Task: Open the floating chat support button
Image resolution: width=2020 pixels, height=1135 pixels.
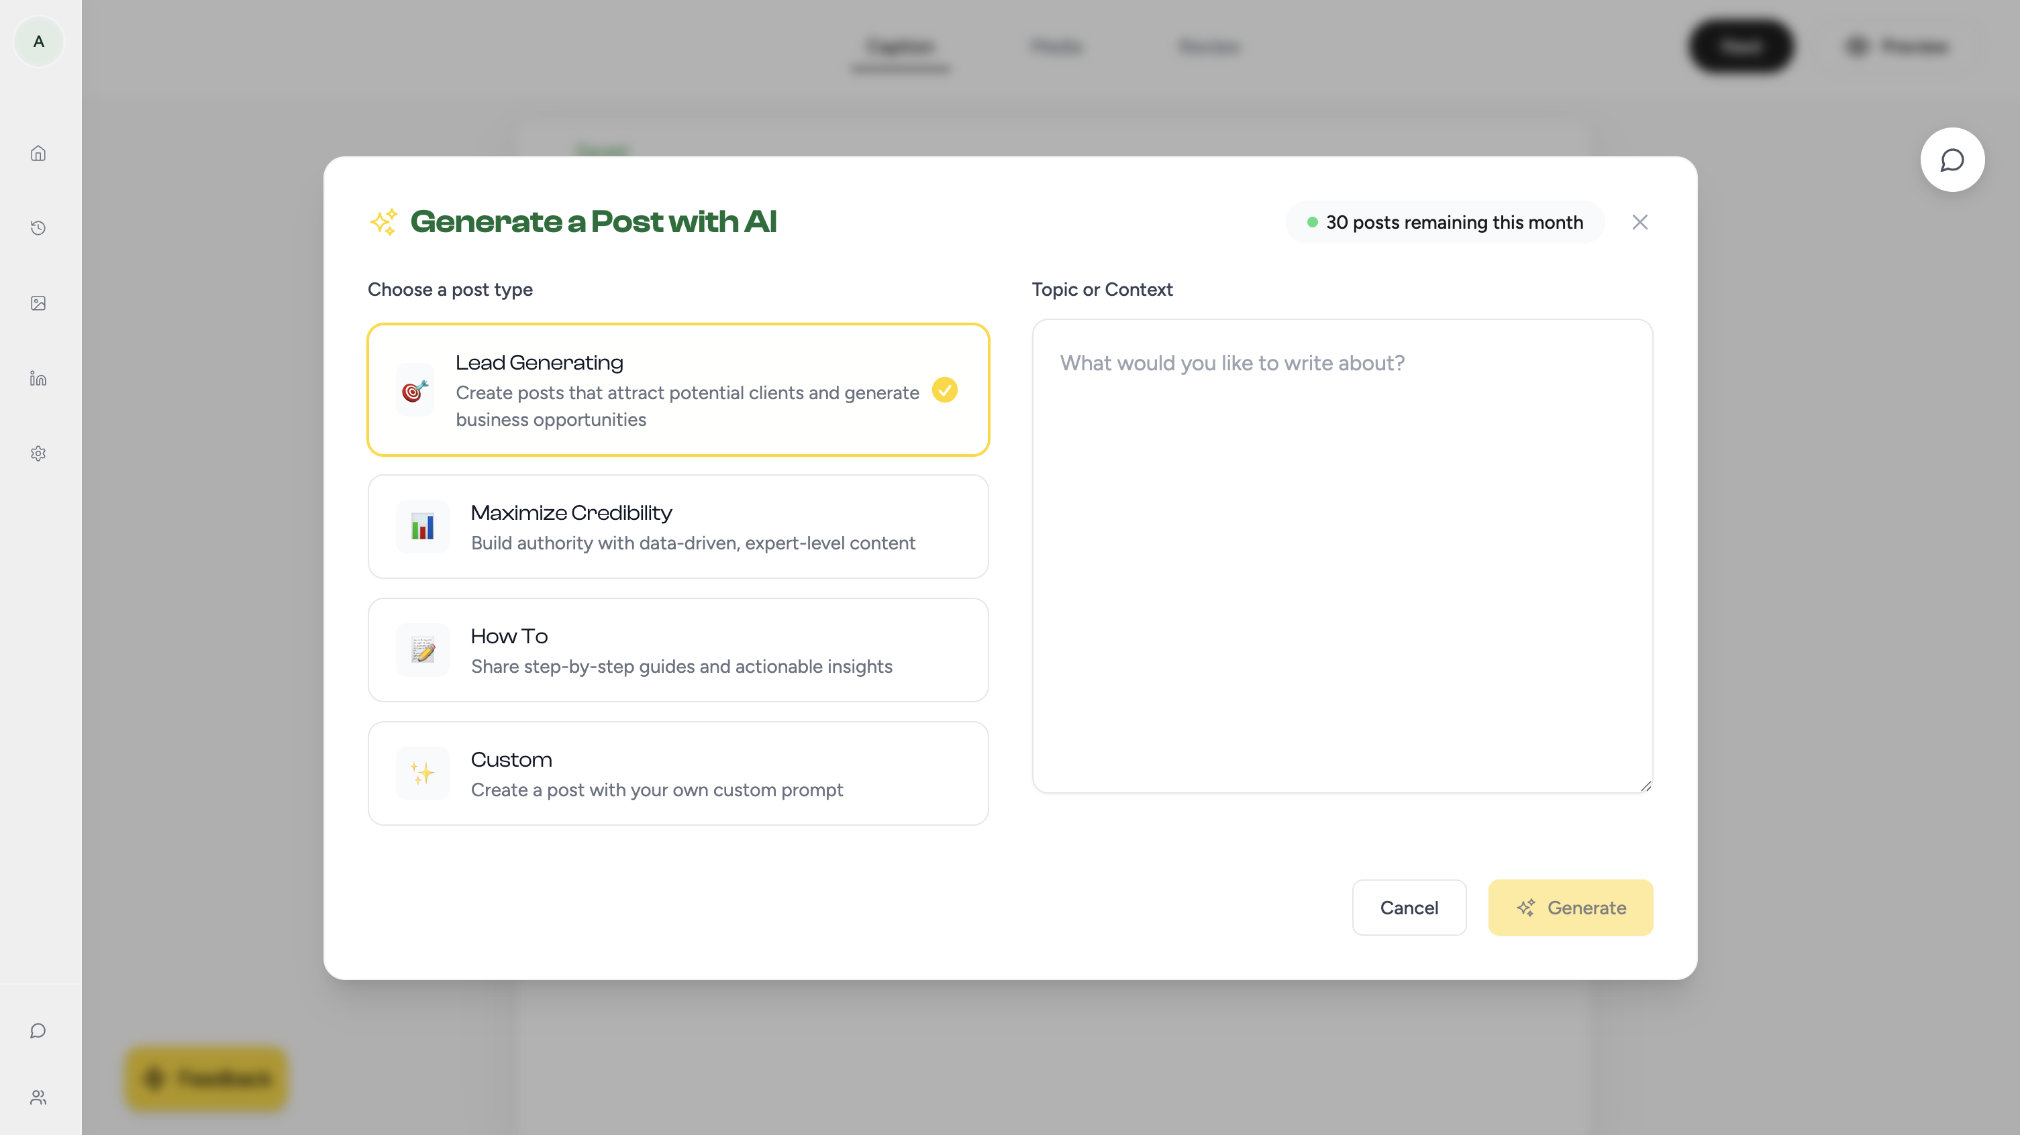Action: [x=1952, y=160]
